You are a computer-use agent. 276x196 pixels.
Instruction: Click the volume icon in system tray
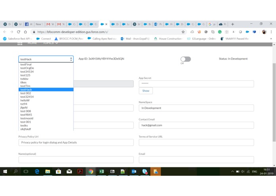click(x=243, y=171)
